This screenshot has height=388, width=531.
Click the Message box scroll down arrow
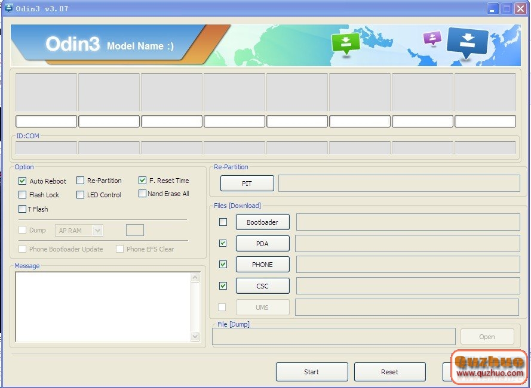coord(195,336)
